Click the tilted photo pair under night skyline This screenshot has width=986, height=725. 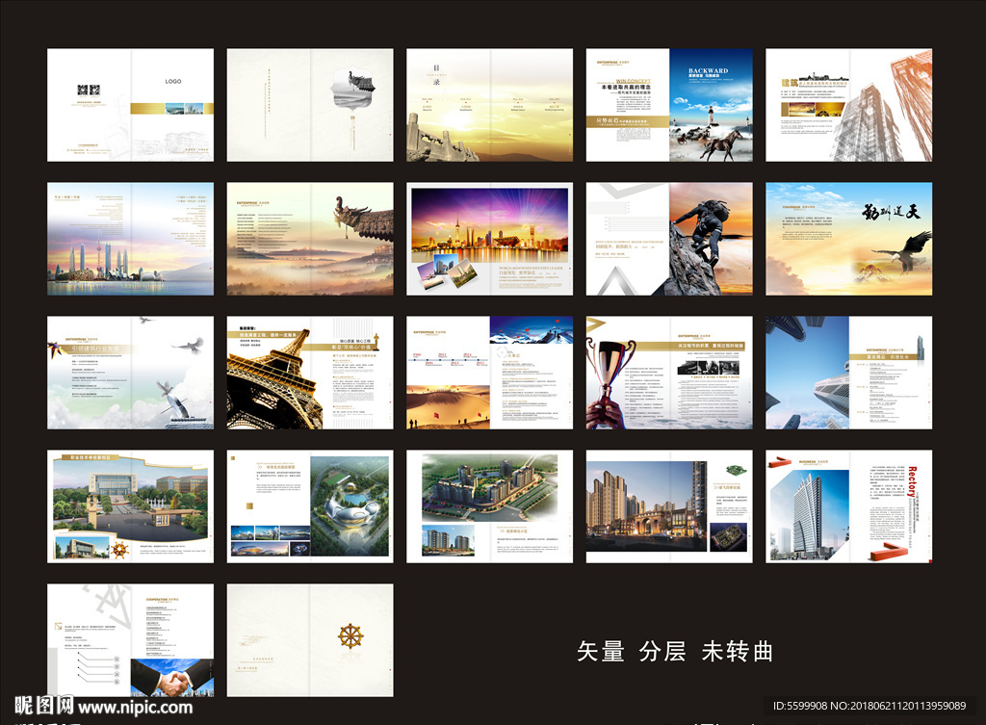(x=446, y=271)
